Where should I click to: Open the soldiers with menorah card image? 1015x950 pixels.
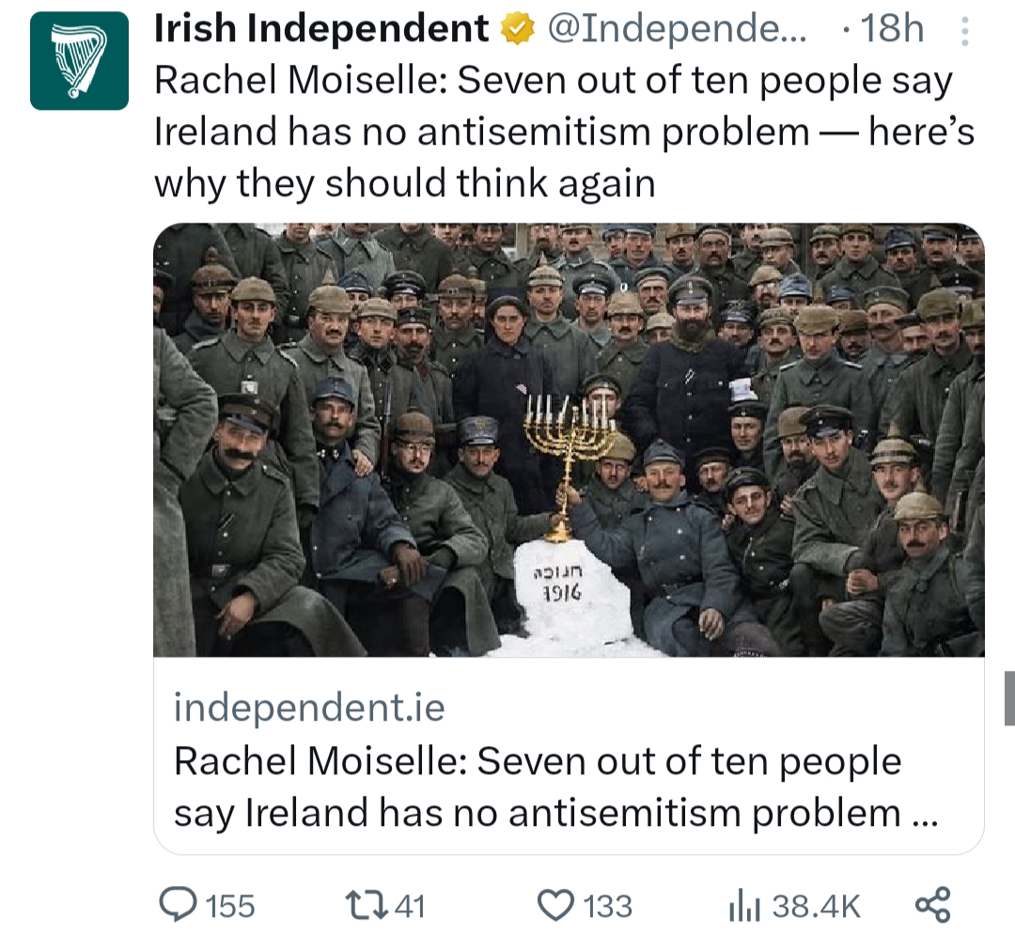pyautogui.click(x=569, y=440)
